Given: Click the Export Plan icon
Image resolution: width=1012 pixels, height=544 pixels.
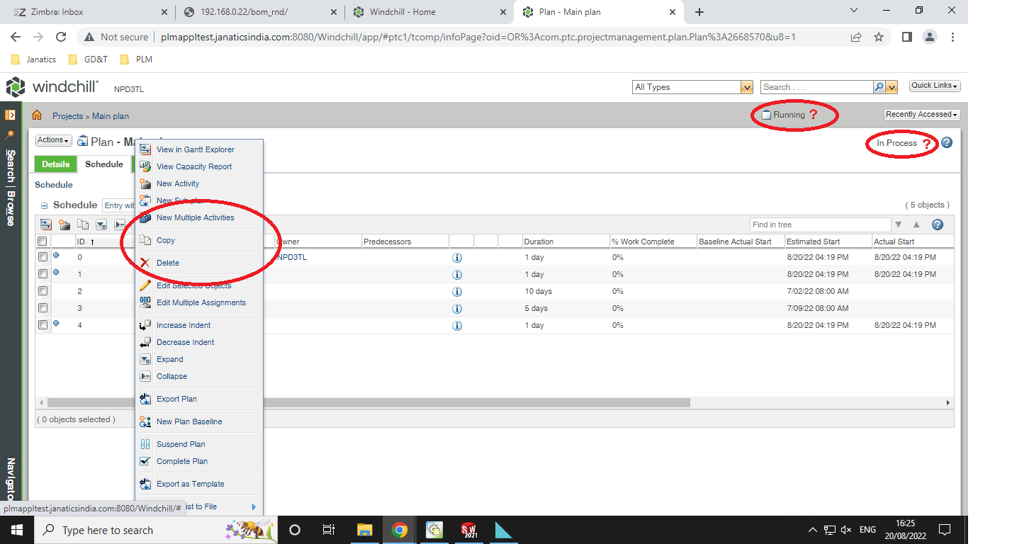Looking at the screenshot, I should [145, 399].
